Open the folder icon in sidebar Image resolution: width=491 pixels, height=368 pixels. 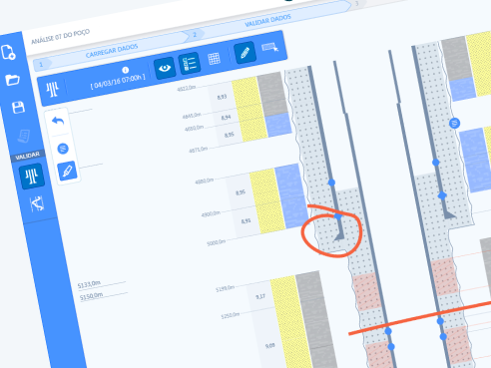(x=12, y=80)
